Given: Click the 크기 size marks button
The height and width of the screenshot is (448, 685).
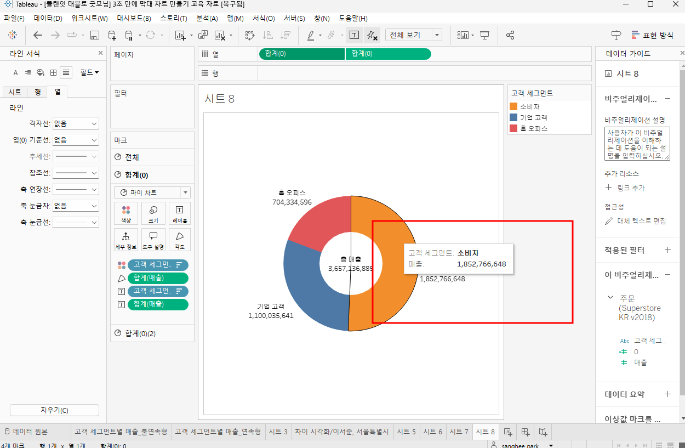Looking at the screenshot, I should [x=153, y=213].
